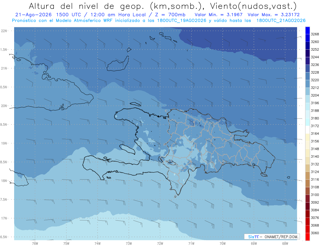320x247 pixels.
Task: Click the 19N latitude axis label
Action: (4, 143)
